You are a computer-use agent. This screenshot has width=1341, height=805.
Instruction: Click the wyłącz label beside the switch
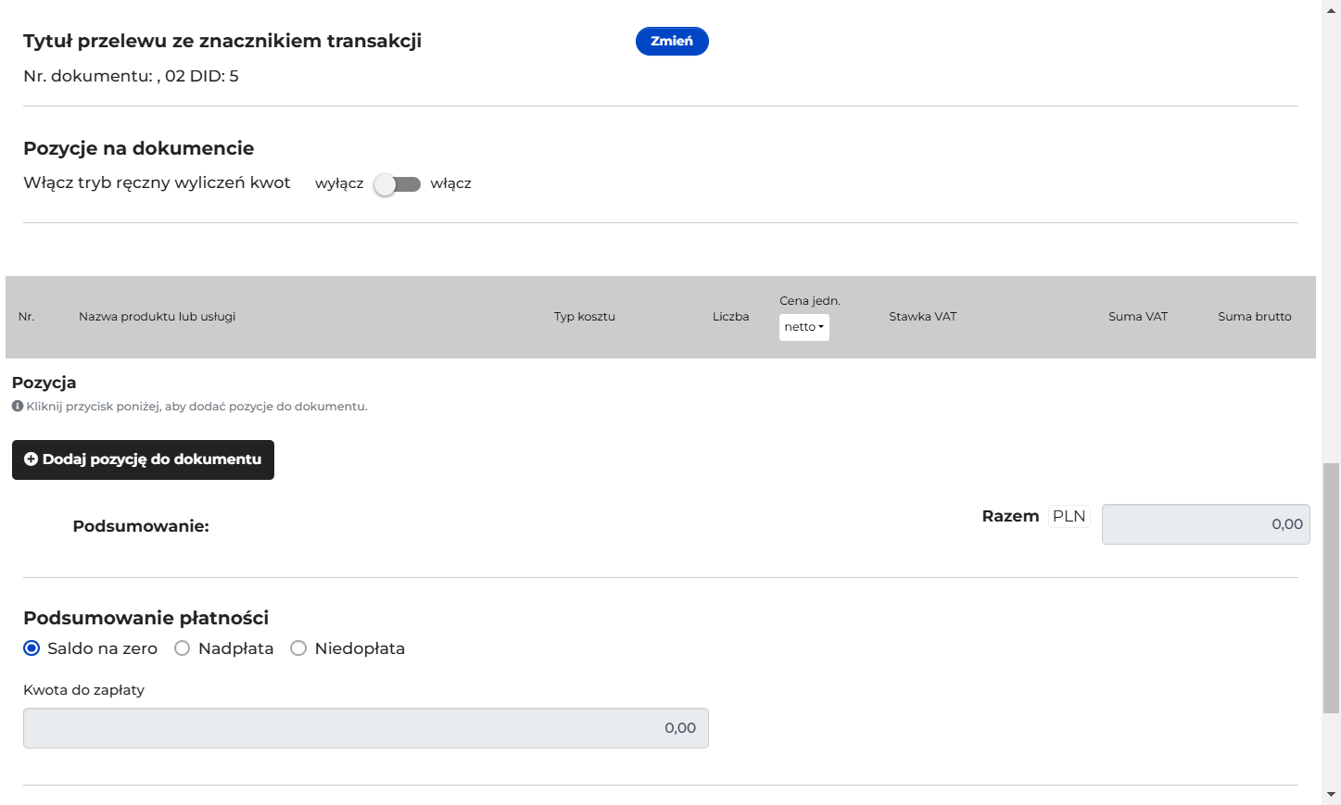(339, 183)
